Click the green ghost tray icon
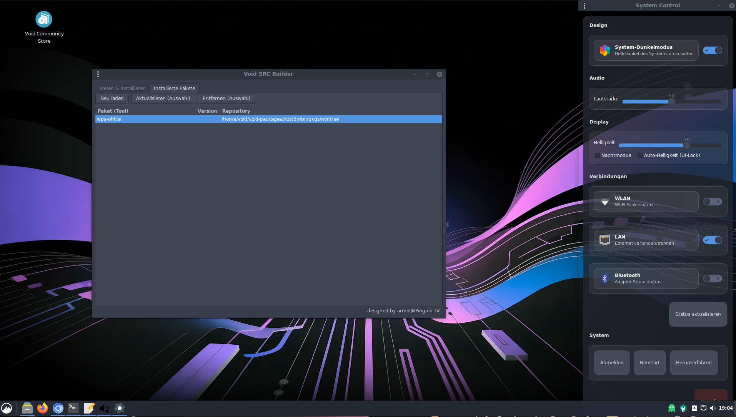The width and height of the screenshot is (736, 417). [x=671, y=408]
